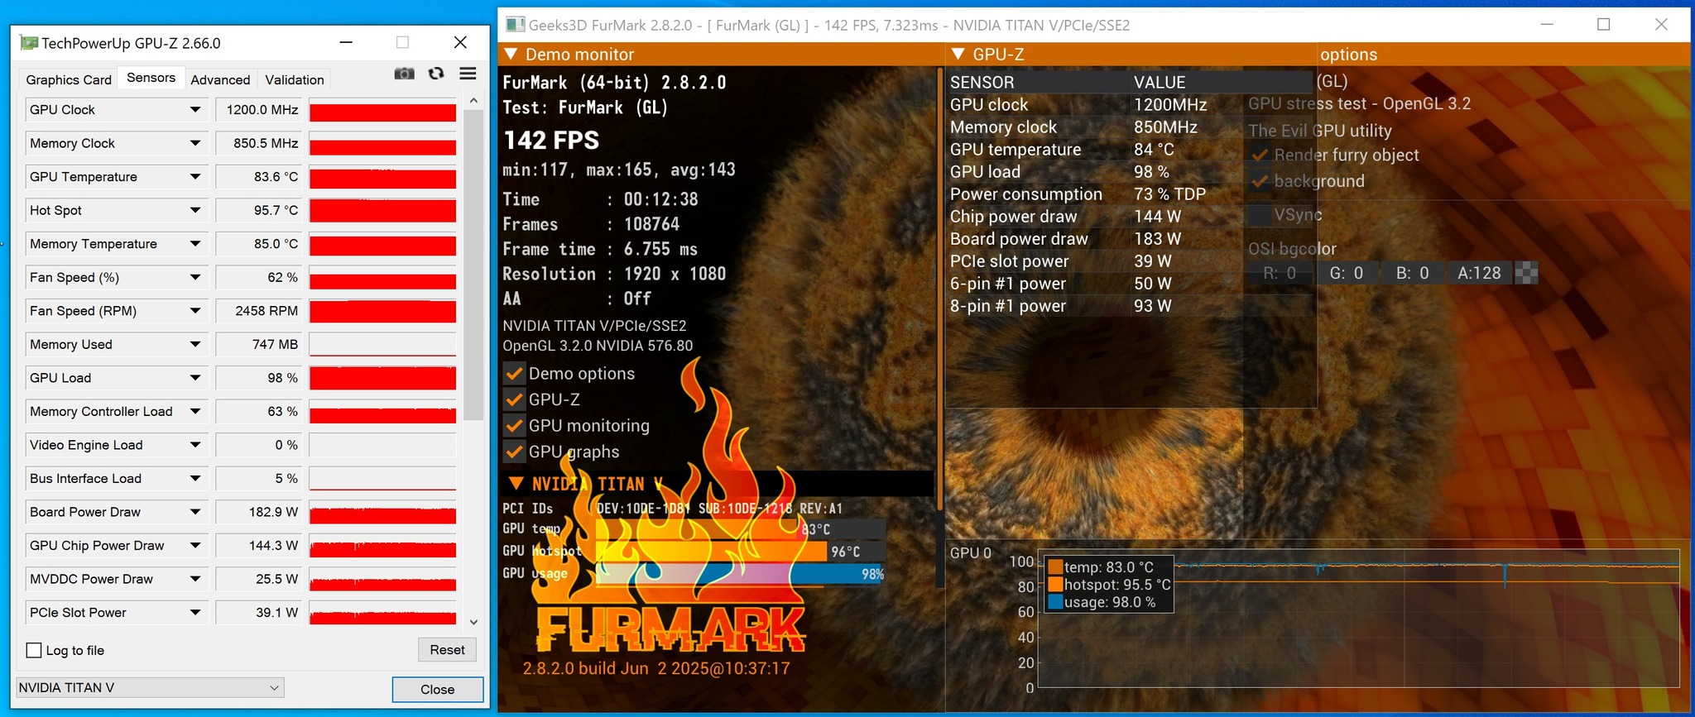Click the GPU usage 98% bar
This screenshot has width=1695, height=717.
741,574
